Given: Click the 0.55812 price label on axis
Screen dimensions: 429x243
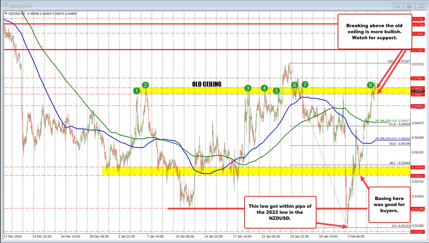Looking at the screenshot, I should pyautogui.click(x=418, y=176).
